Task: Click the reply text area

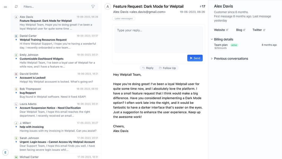Action: 158,40
